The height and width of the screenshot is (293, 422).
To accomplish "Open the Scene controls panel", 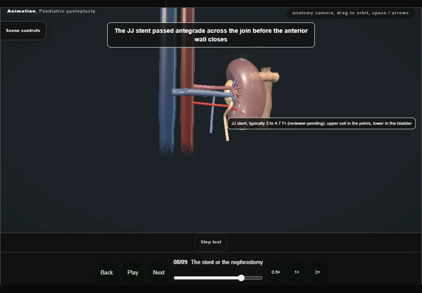I will click(x=23, y=31).
